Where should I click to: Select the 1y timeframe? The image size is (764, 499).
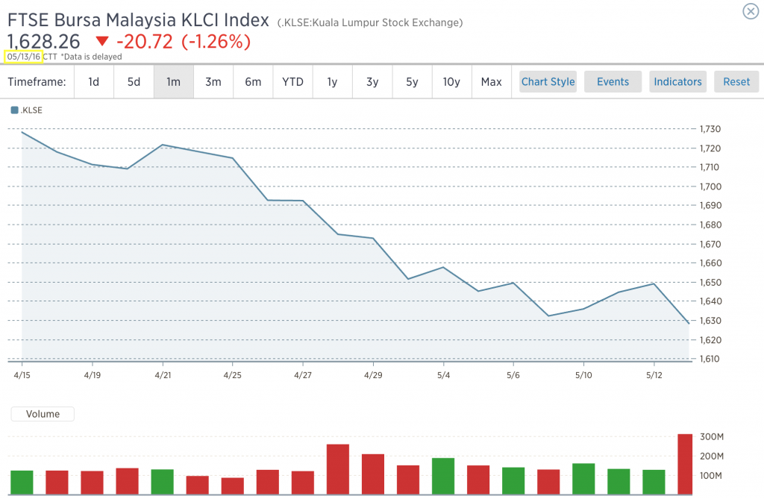[x=332, y=82]
